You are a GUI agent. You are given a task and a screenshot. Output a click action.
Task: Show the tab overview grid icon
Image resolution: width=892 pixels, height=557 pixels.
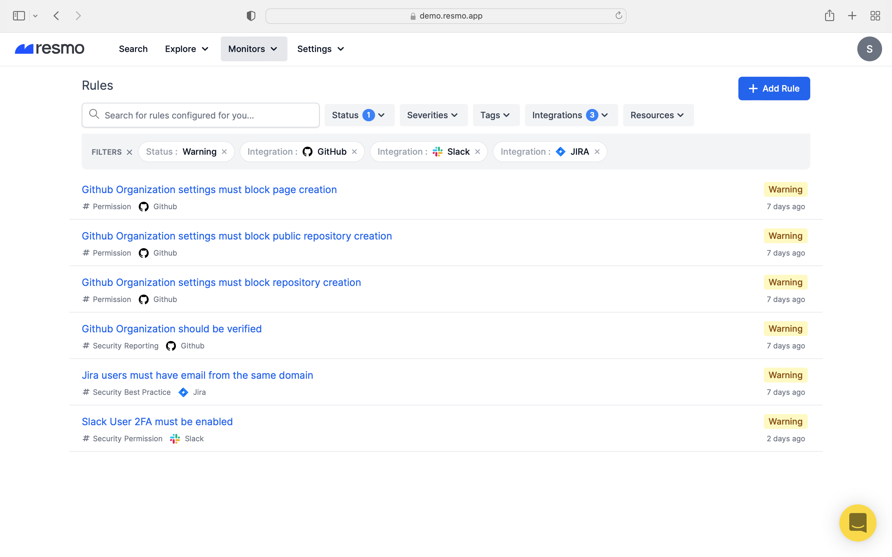pyautogui.click(x=875, y=16)
